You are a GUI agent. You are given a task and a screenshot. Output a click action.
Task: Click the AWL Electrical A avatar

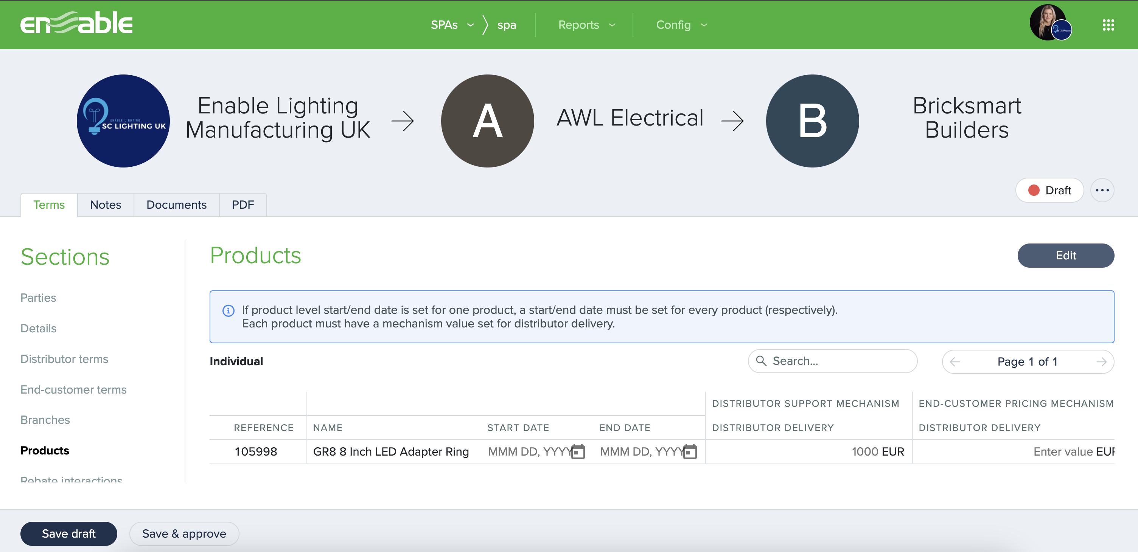click(x=487, y=121)
